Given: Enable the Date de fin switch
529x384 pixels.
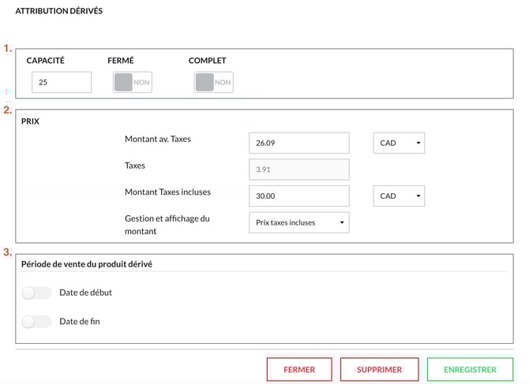Looking at the screenshot, I should tap(37, 321).
